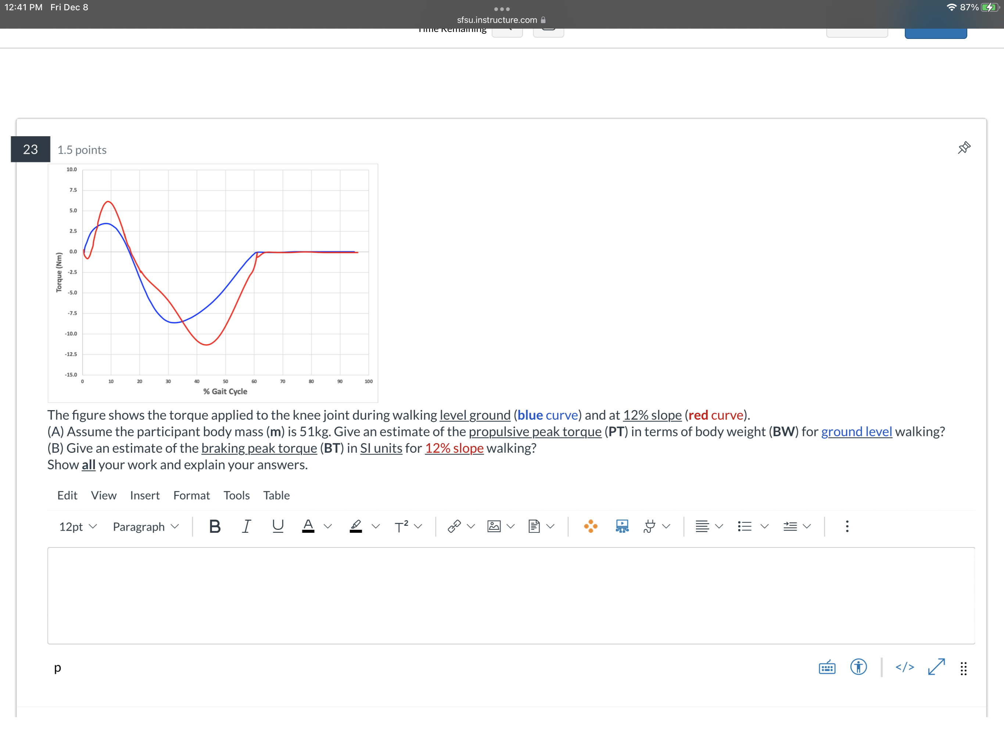Expand the editor to fullscreen
This screenshot has width=1004, height=752.
(936, 667)
